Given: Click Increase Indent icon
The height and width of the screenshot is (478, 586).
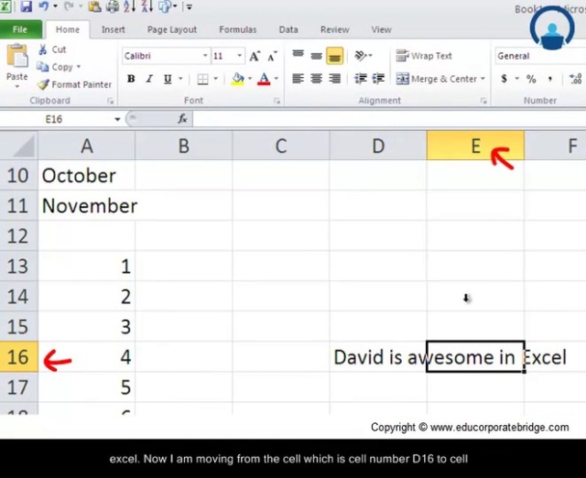Looking at the screenshot, I should pyautogui.click(x=378, y=79).
